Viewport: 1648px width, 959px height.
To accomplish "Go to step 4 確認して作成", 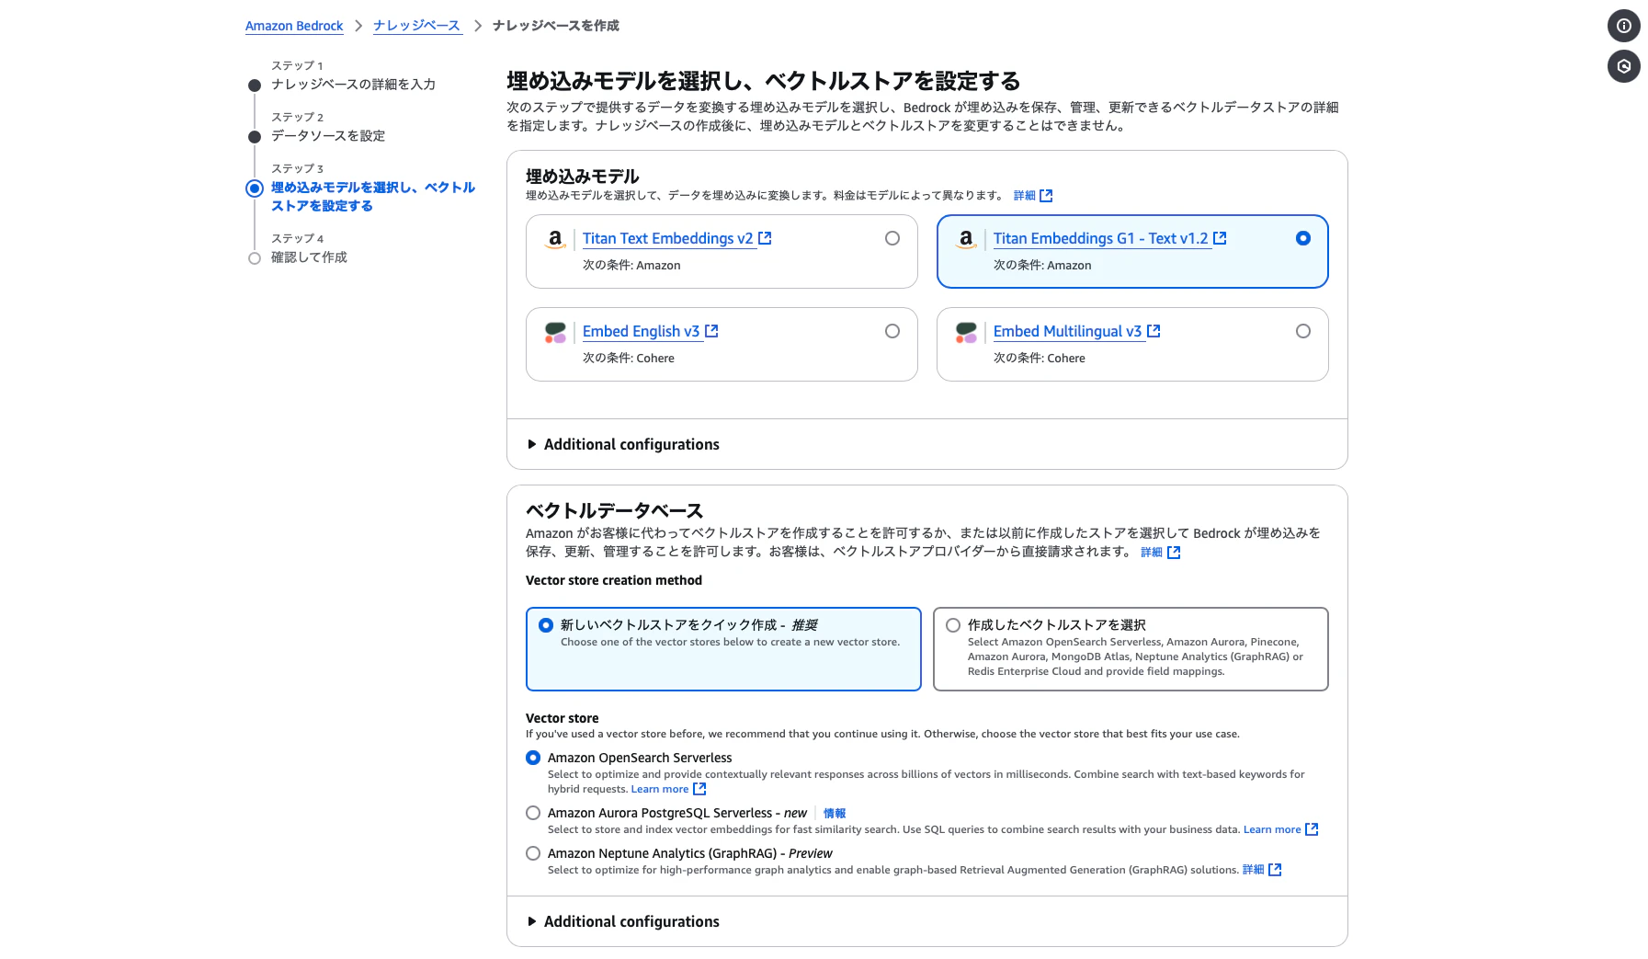I will pyautogui.click(x=309, y=257).
